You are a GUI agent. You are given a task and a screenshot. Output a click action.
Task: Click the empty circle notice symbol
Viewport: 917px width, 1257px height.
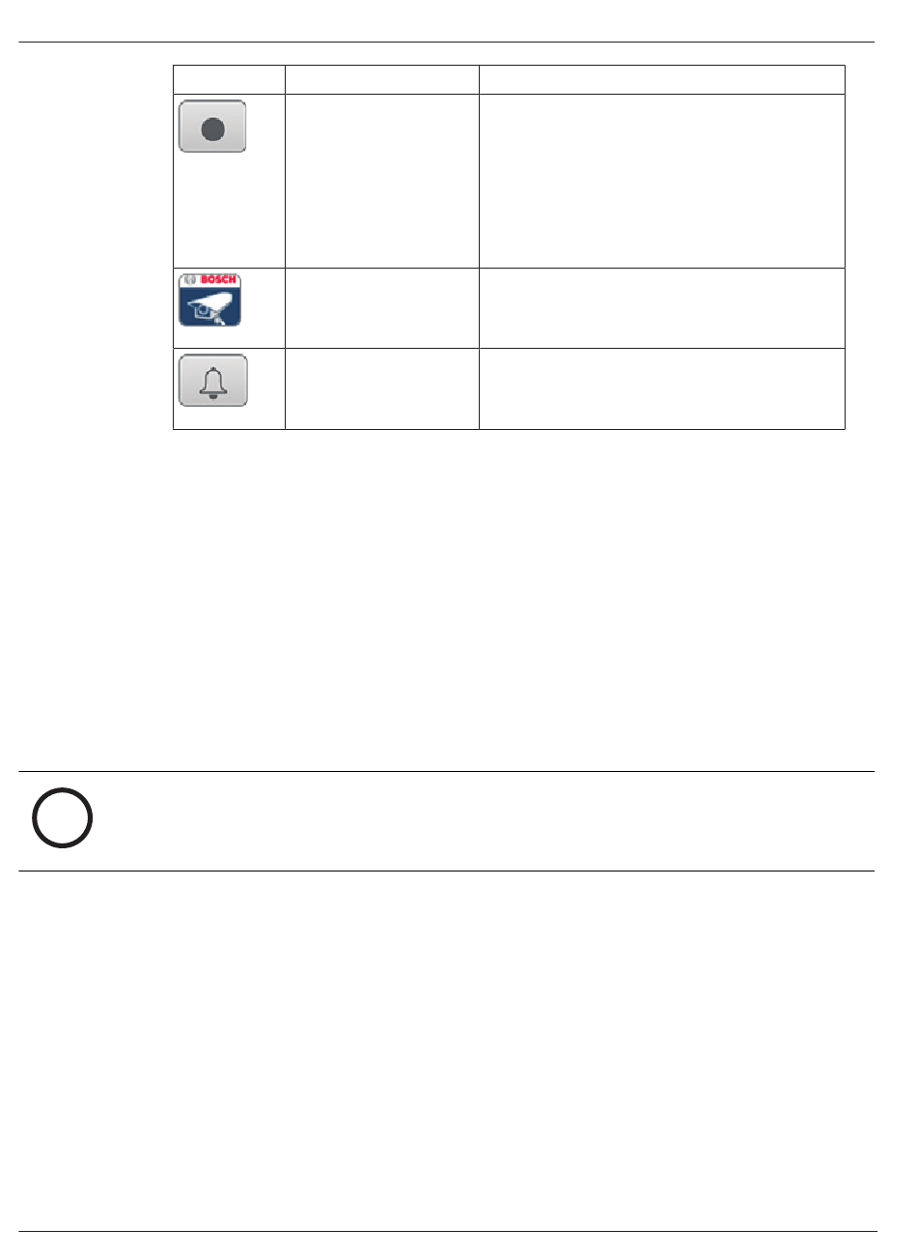tap(63, 818)
